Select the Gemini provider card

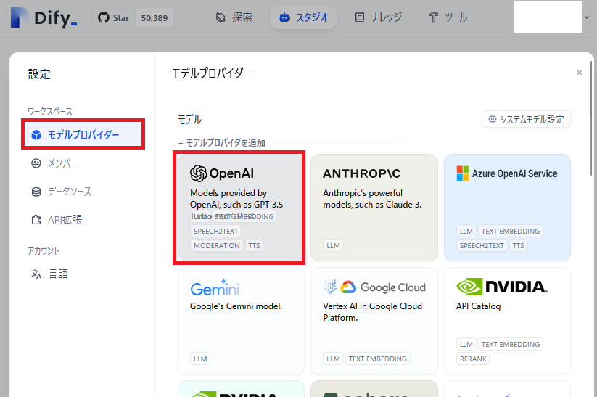tap(241, 320)
